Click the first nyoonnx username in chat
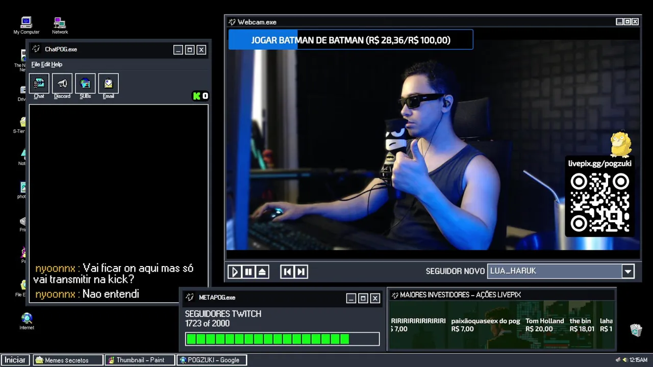This screenshot has height=367, width=653. tap(55, 268)
